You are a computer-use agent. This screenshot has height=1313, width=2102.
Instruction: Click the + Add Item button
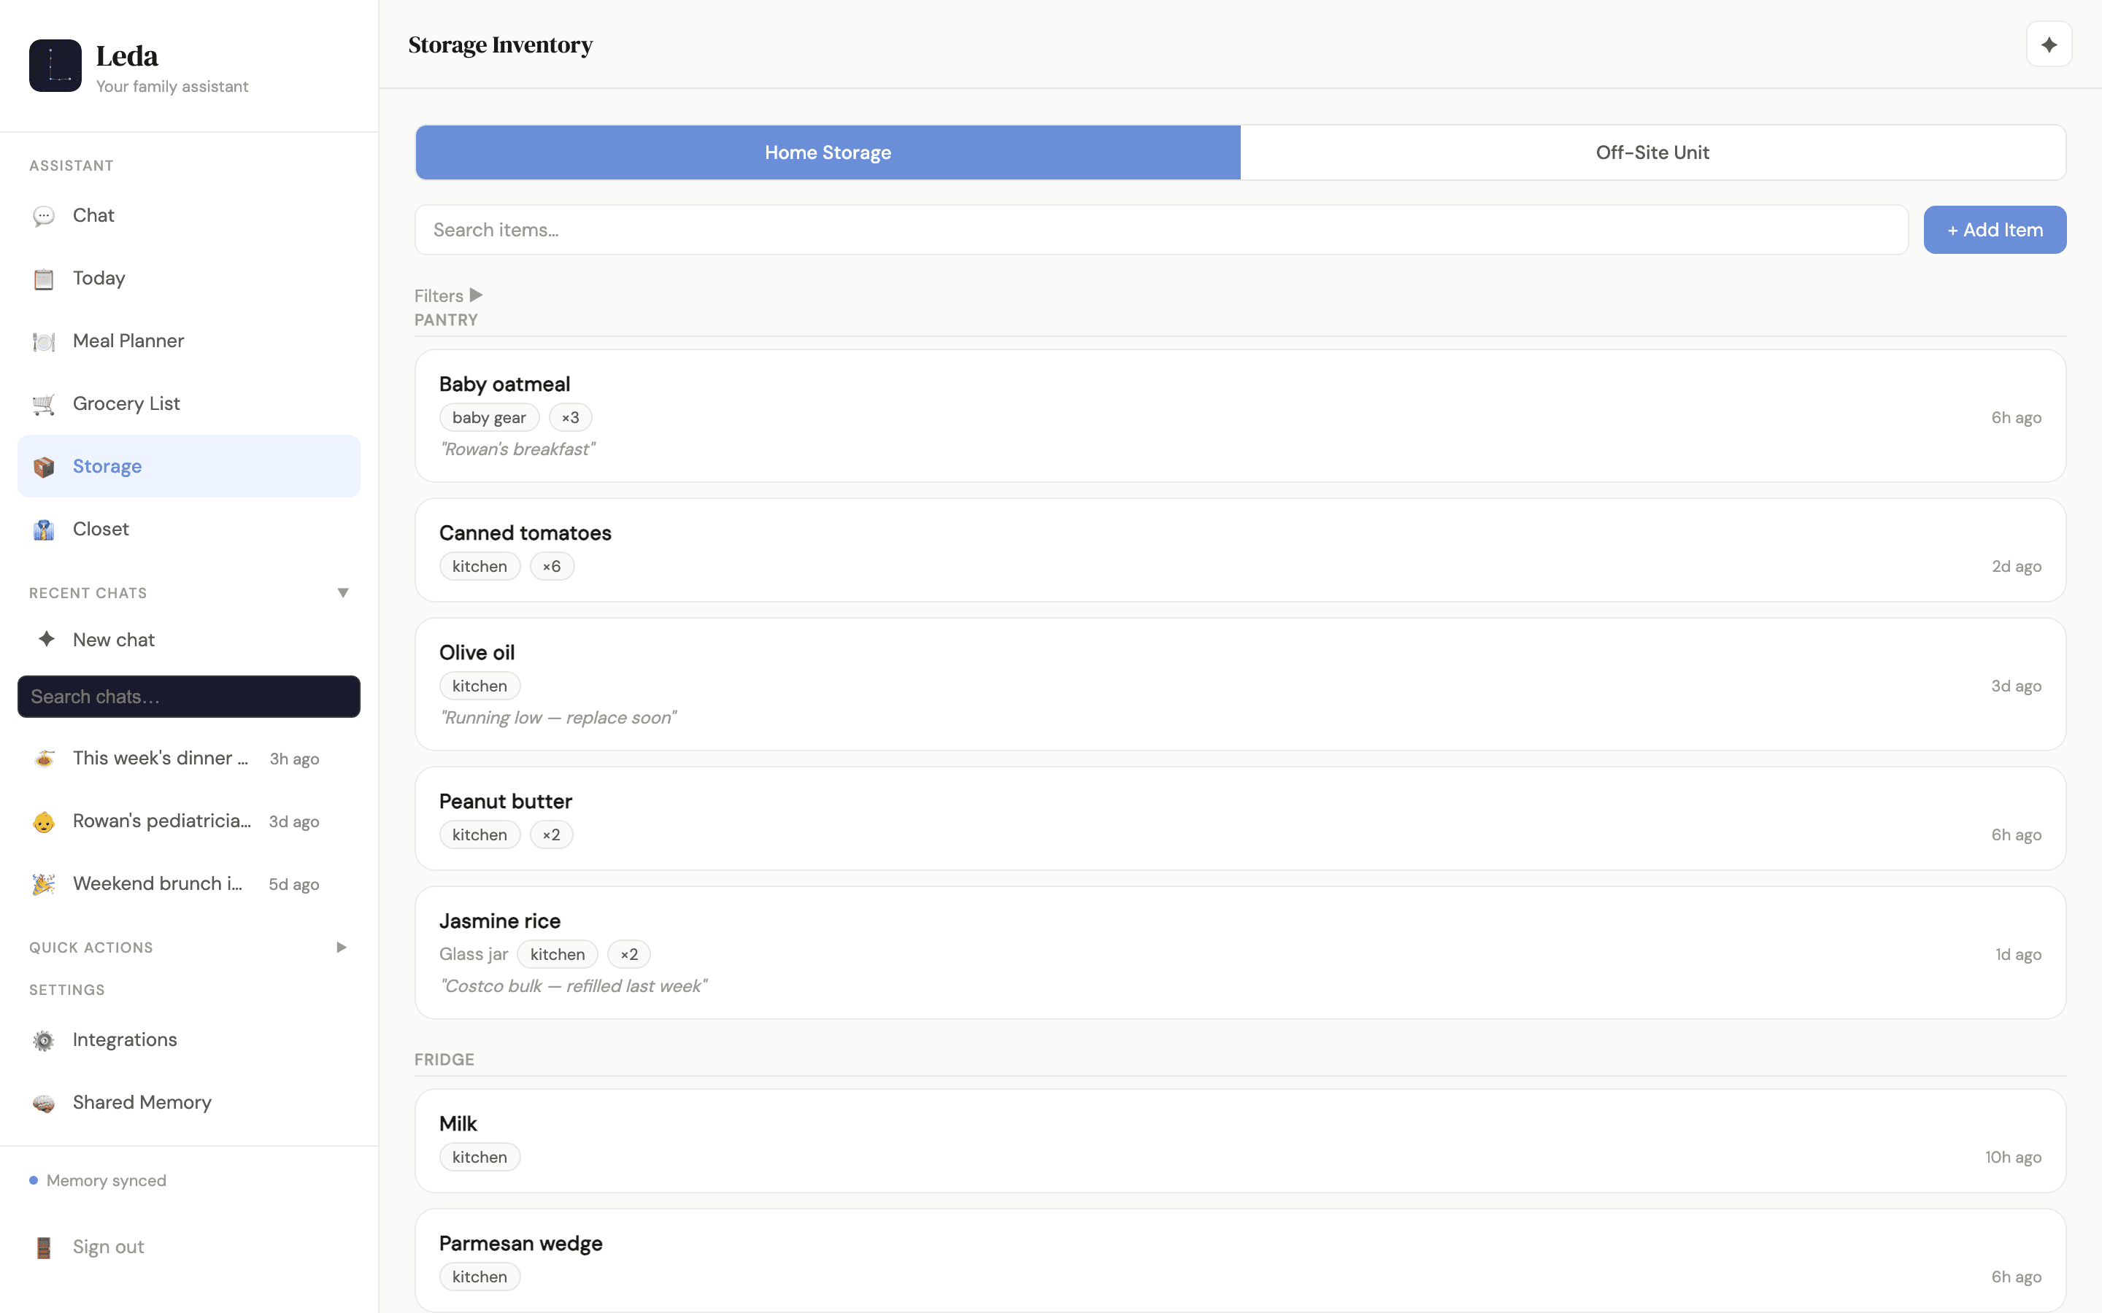coord(1994,230)
